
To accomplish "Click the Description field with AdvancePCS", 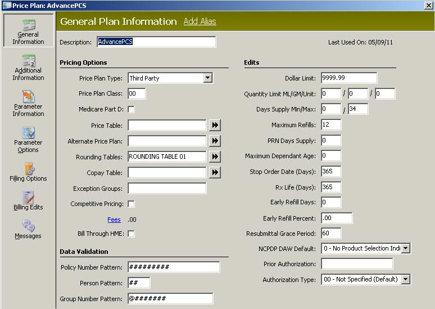I will coord(156,42).
